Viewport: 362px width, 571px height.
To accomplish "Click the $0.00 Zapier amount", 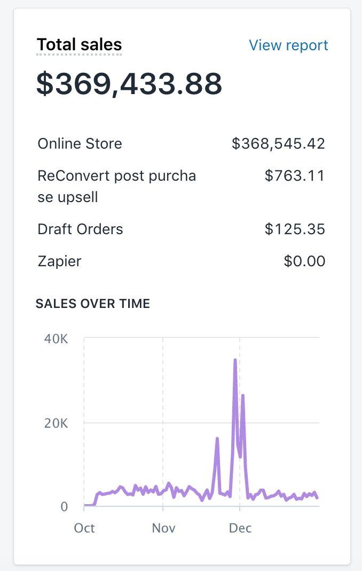I will coord(304,261).
